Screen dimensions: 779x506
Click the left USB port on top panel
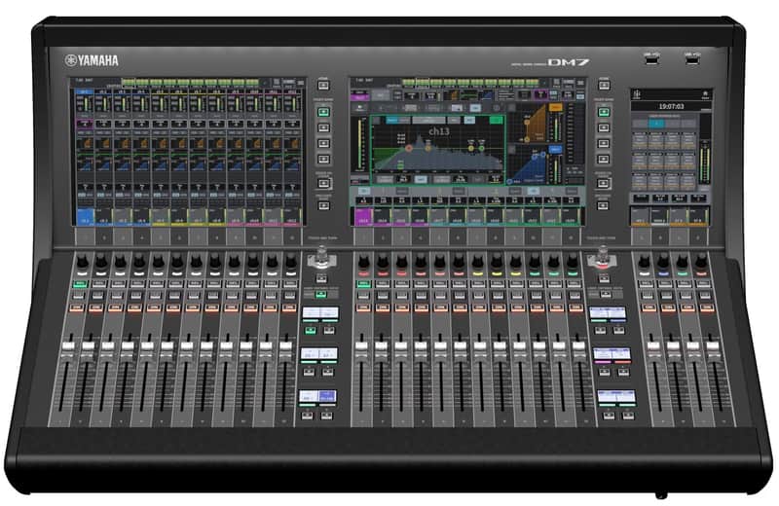point(651,60)
